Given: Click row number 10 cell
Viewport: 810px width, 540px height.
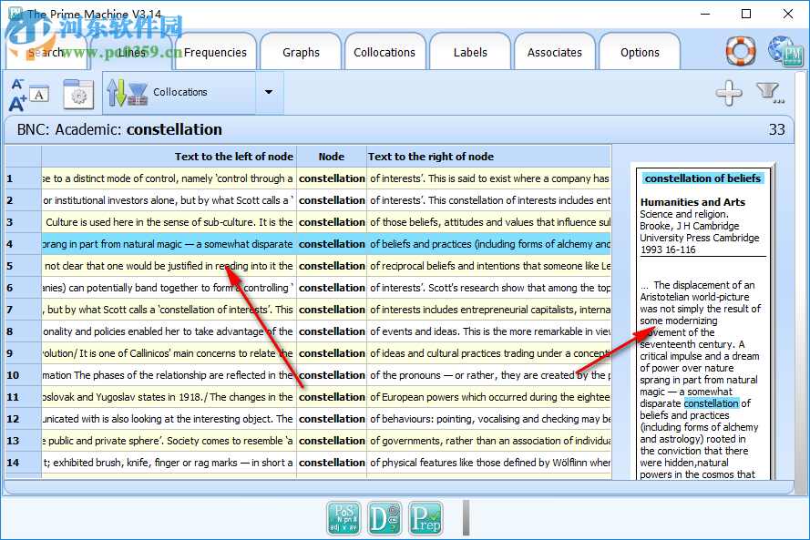Looking at the screenshot, I should tap(24, 375).
